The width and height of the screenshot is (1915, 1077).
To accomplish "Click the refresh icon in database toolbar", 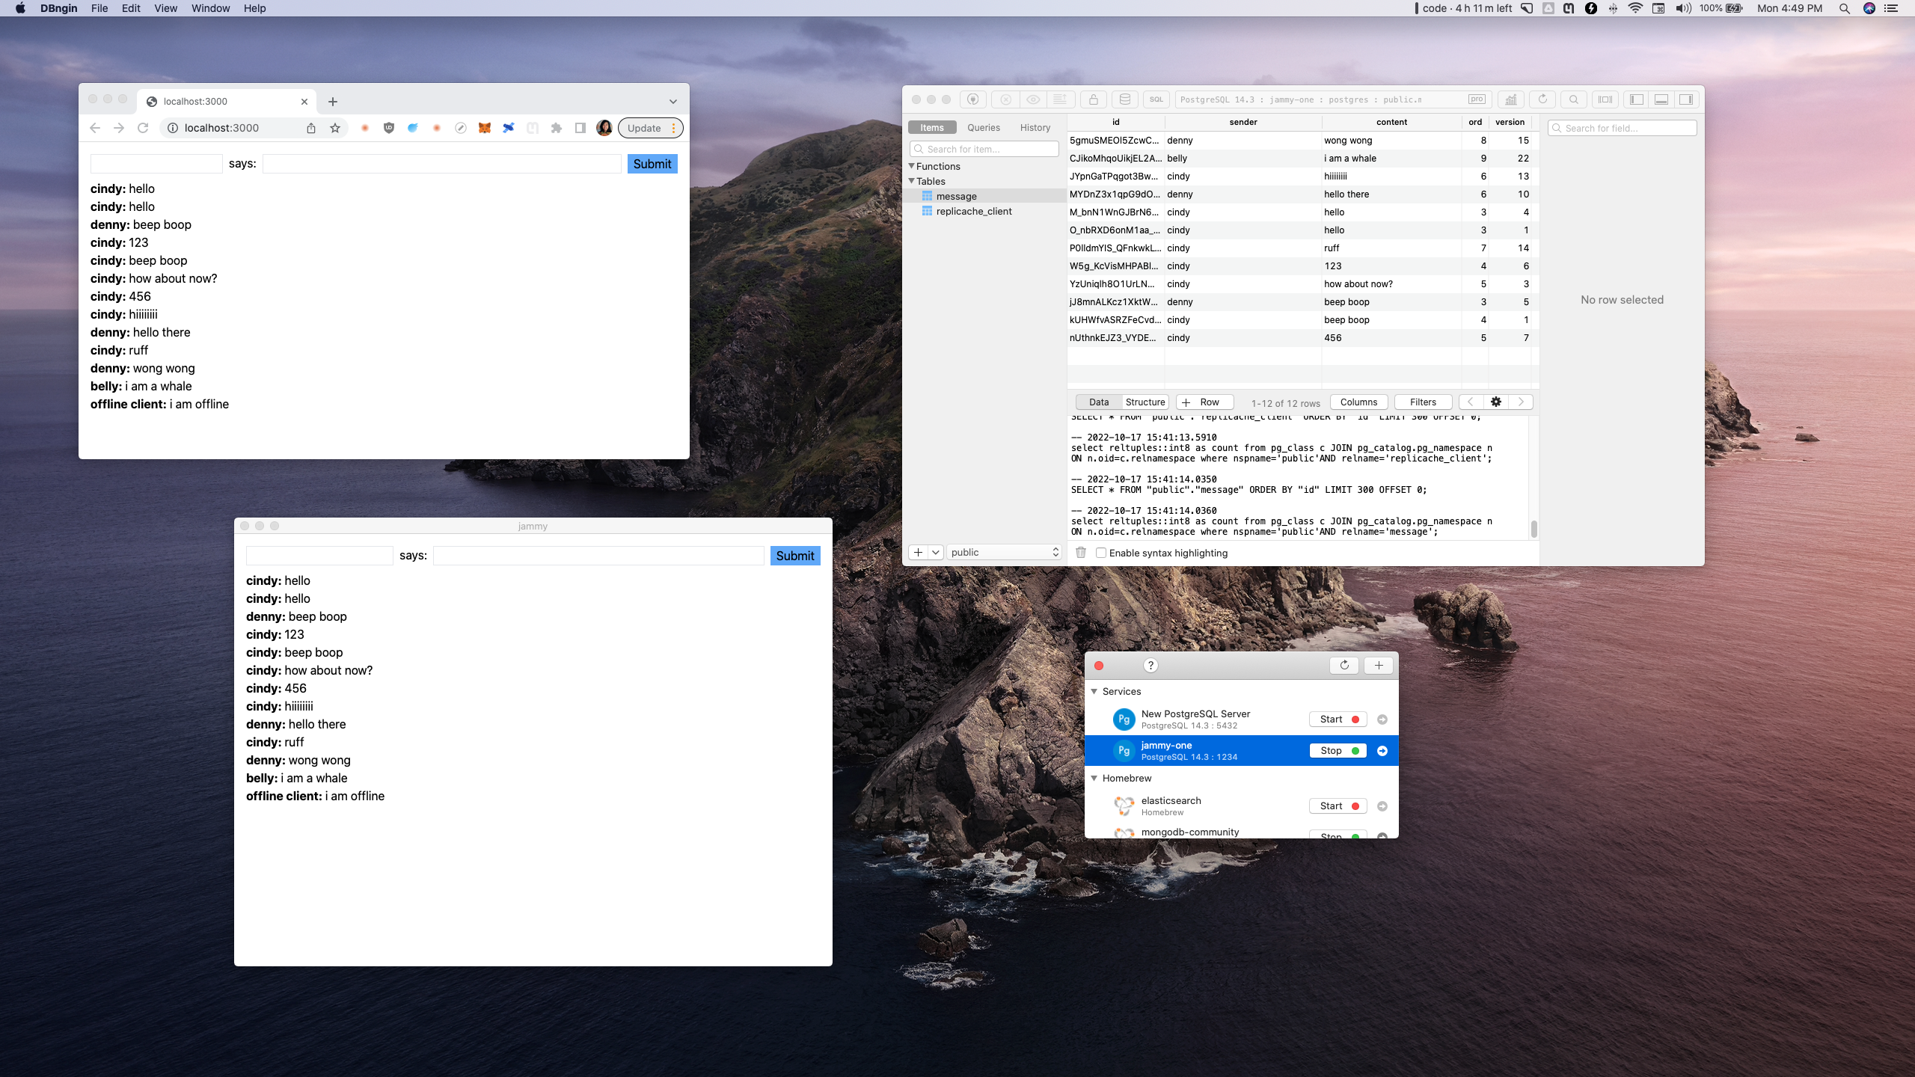I will click(1542, 99).
